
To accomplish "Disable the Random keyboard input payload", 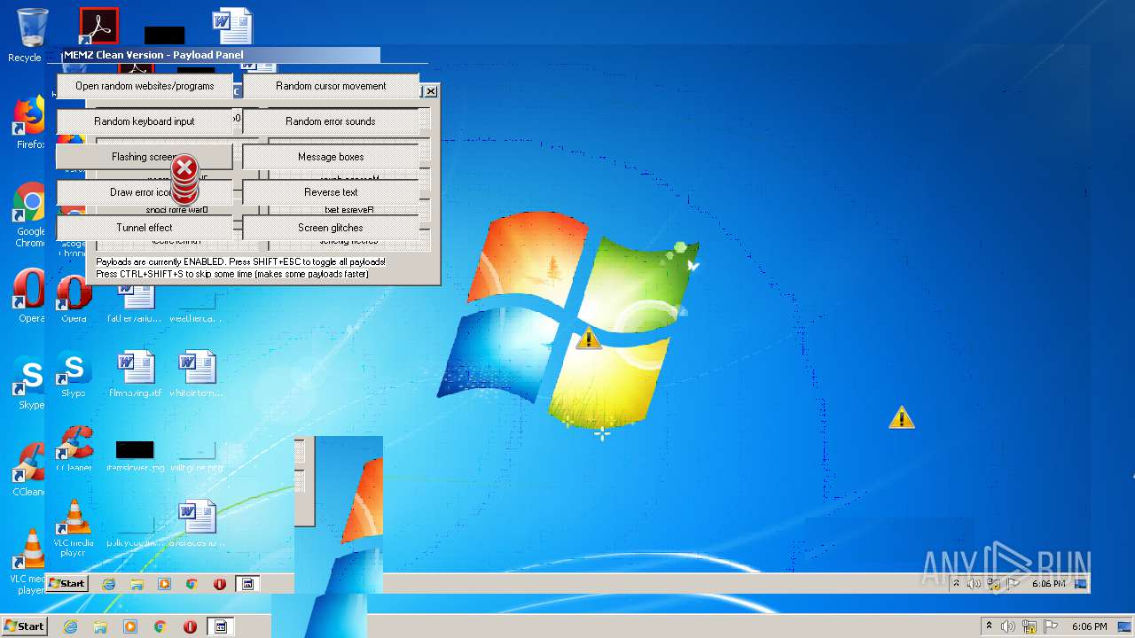I will (x=145, y=121).
